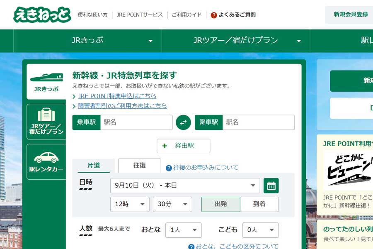Select the 出発 departure option
Image resolution: width=373 pixels, height=249 pixels.
click(x=221, y=204)
